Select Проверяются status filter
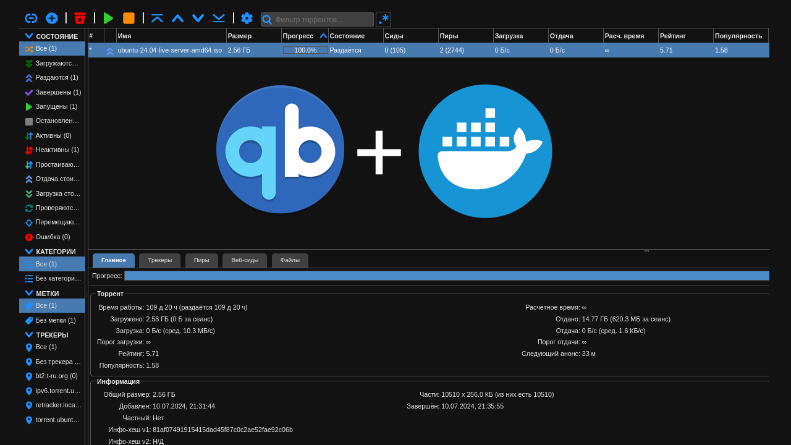The width and height of the screenshot is (791, 445). tap(52, 208)
